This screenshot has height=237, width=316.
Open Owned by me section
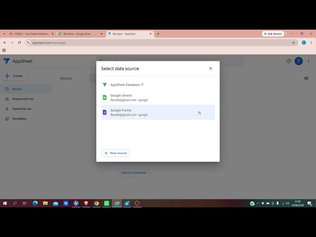point(22,109)
